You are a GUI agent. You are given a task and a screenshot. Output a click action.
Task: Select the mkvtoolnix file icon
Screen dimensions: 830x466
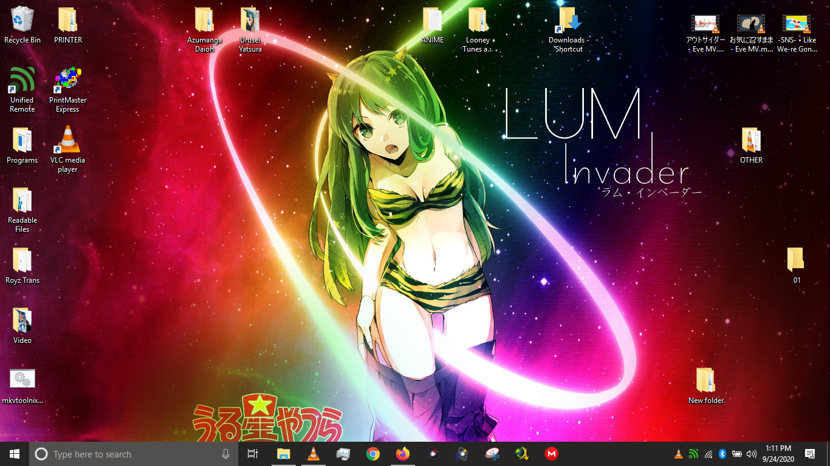pyautogui.click(x=22, y=386)
